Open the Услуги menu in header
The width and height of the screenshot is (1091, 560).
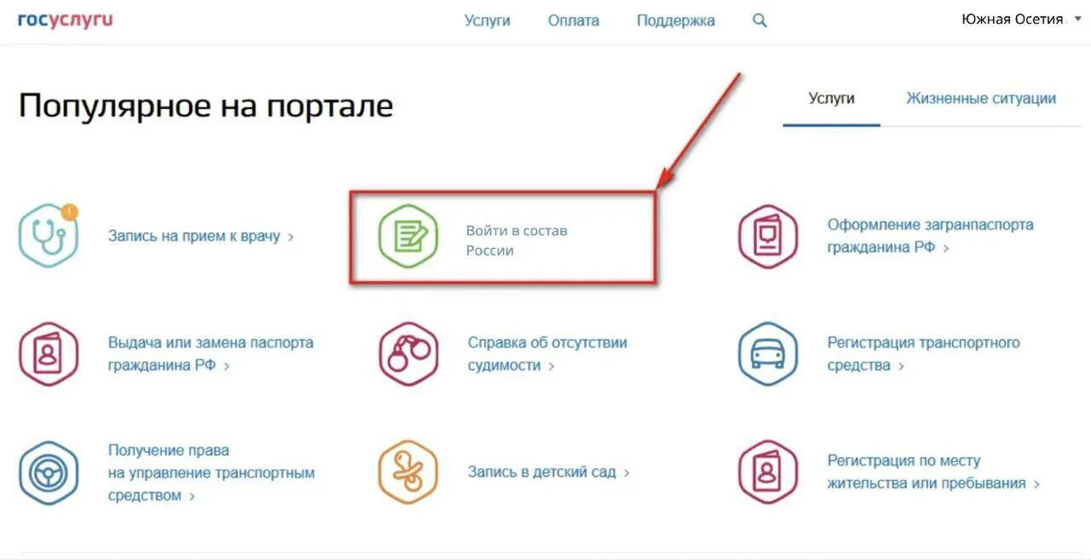(x=487, y=20)
